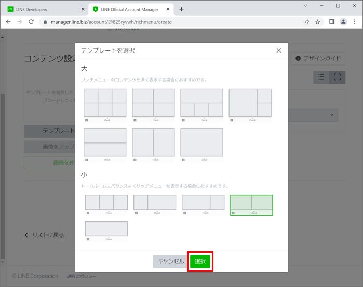The height and width of the screenshot is (287, 363).
Task: Switch to list view icon on background page
Action: coord(321,77)
